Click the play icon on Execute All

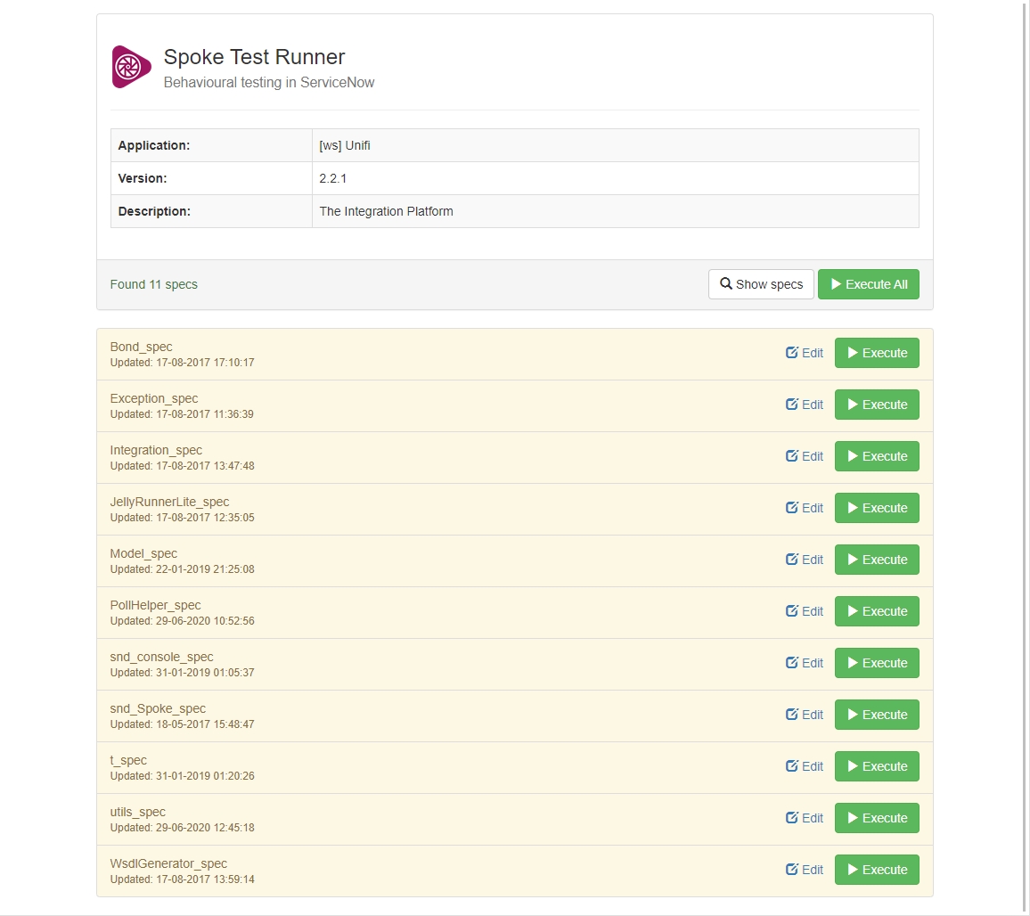[836, 284]
